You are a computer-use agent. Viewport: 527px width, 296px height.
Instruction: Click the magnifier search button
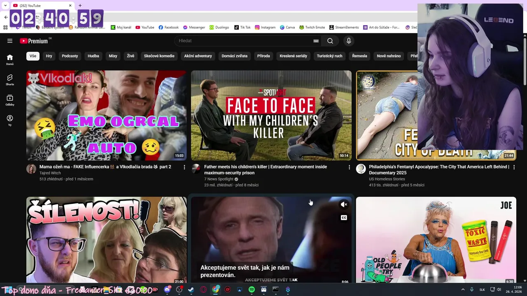330,41
